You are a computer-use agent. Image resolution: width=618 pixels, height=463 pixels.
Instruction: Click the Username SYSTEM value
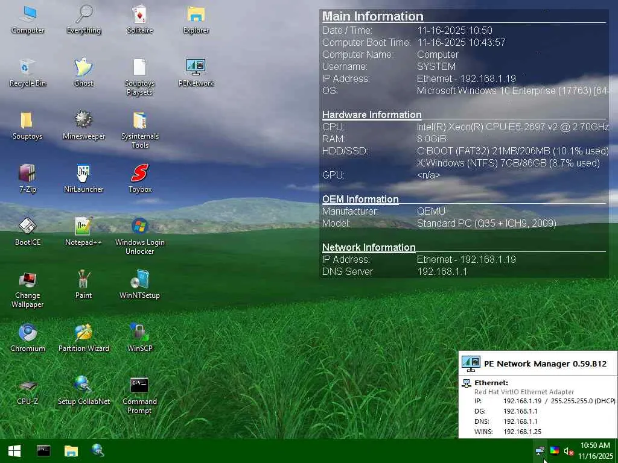tap(436, 66)
